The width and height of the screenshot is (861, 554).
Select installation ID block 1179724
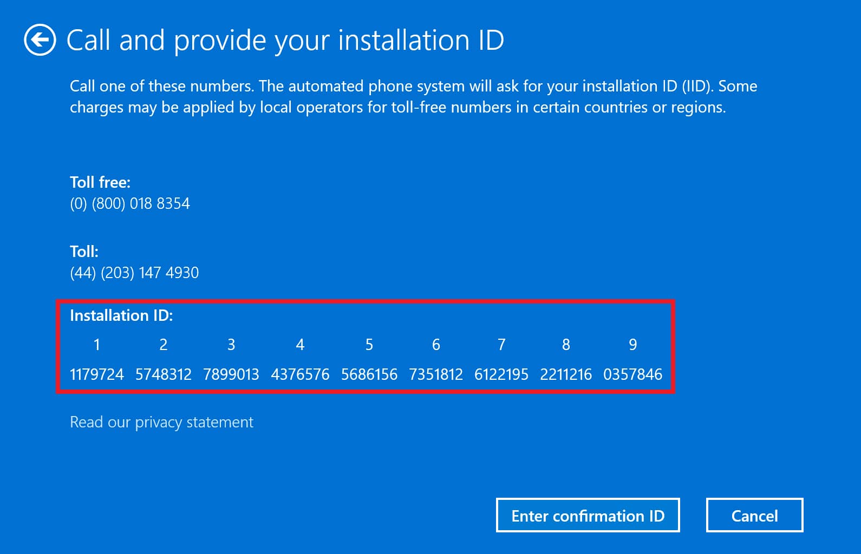coord(97,374)
